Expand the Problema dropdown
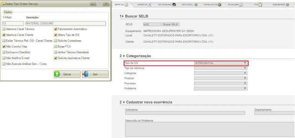Image resolution: width=295 pixels, height=138 pixels. (x=220, y=89)
